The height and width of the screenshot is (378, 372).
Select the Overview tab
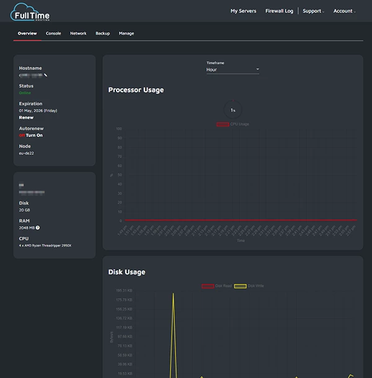point(27,33)
